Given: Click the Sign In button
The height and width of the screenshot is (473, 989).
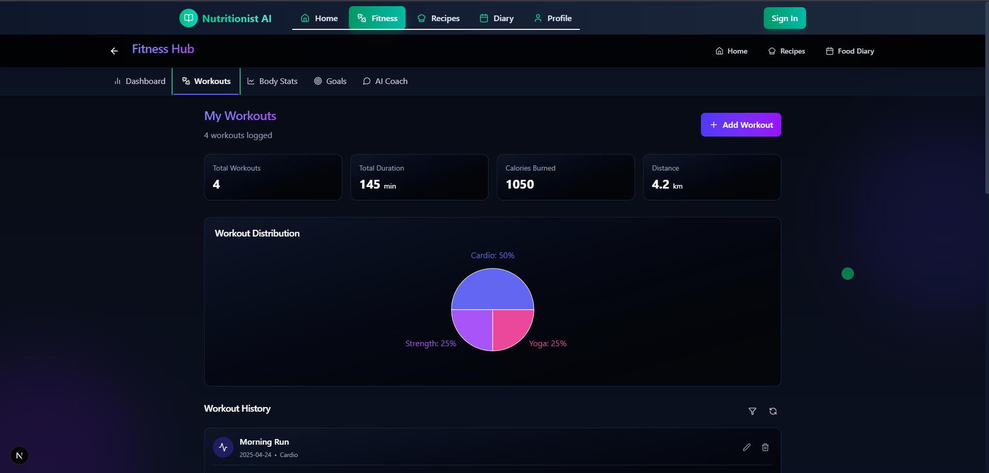Looking at the screenshot, I should [784, 18].
